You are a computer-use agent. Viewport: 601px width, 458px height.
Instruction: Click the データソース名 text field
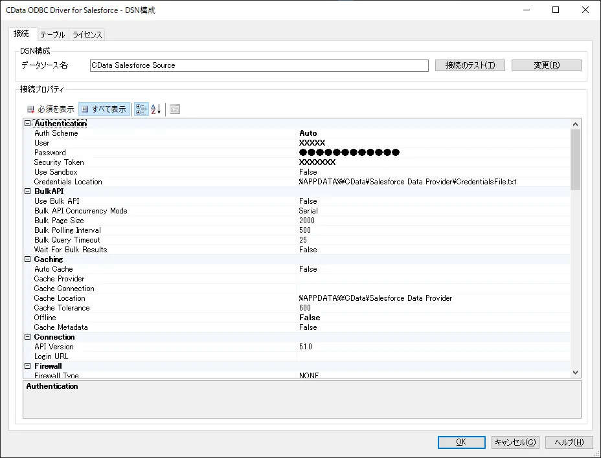pos(259,65)
